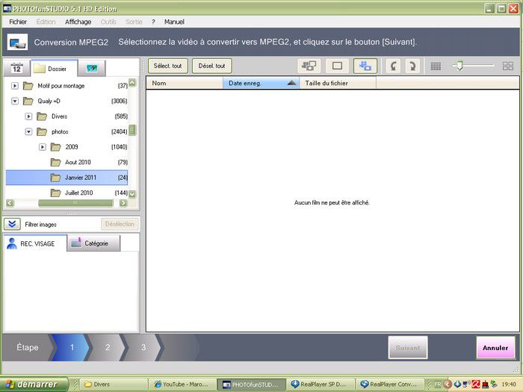Screen dimensions: 523x392
Task: Switch to the Catégorie tab
Action: click(93, 243)
